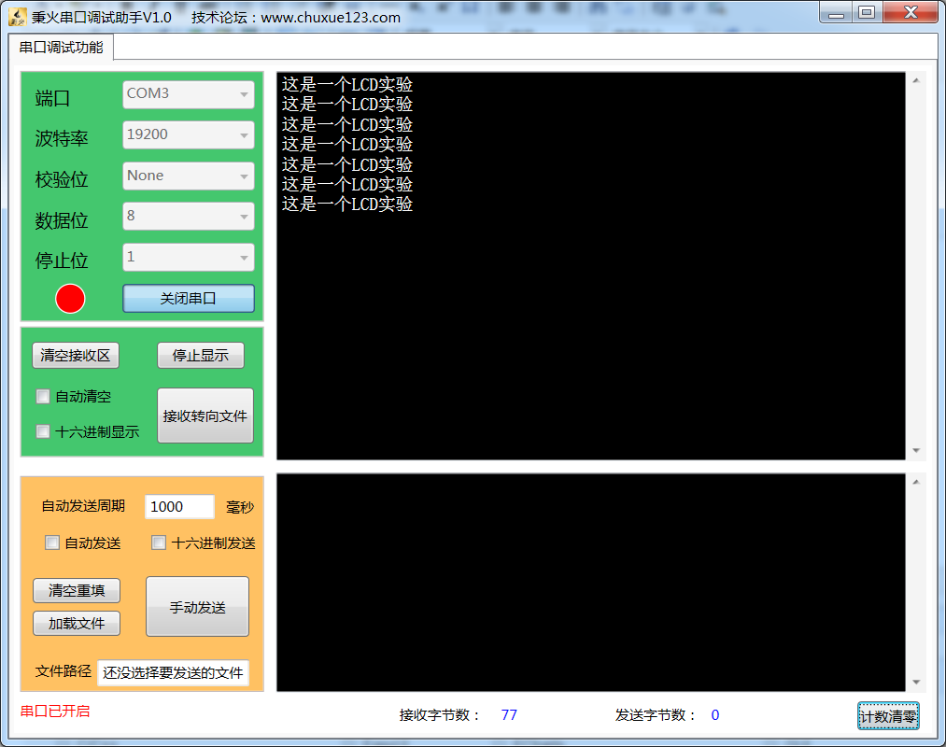
Task: Click the receive area scroll down arrow
Action: 916,451
